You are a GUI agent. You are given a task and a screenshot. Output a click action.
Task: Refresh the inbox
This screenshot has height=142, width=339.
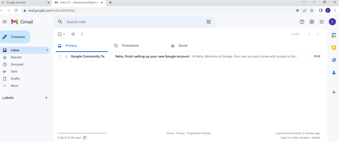[73, 34]
